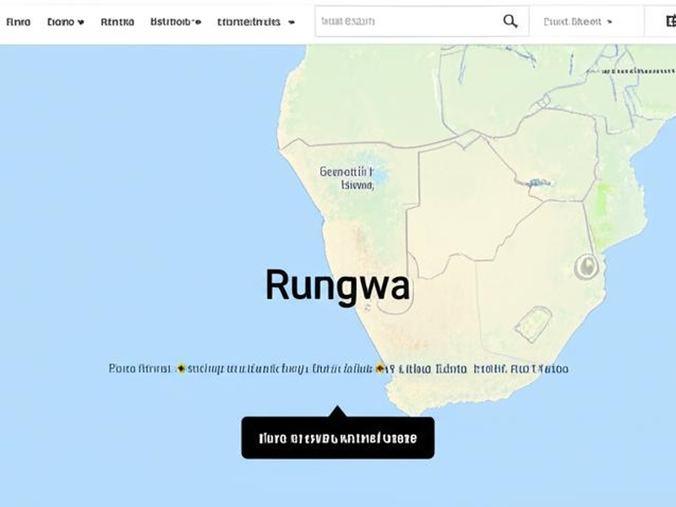Click the map label pin near the southern coast
The height and width of the screenshot is (507, 676).
[381, 368]
